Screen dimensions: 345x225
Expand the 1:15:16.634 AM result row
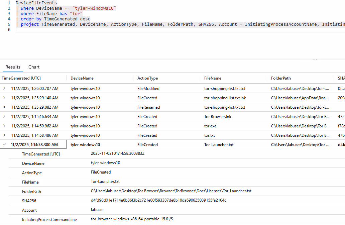(4, 117)
